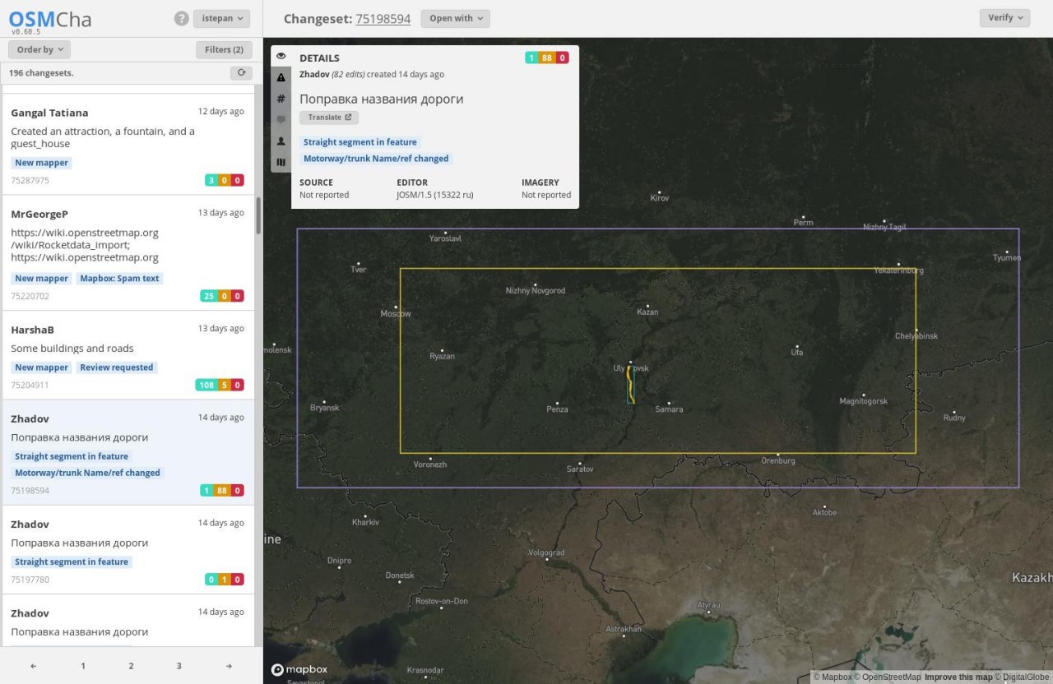Click the red deleted count in details
1053x684 pixels.
562,58
